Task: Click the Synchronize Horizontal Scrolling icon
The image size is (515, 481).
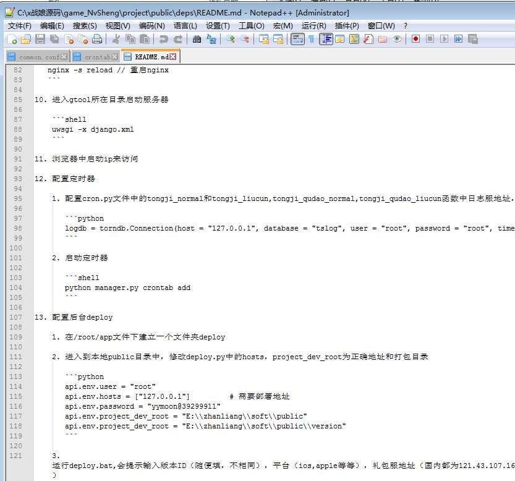Action: (x=278, y=39)
